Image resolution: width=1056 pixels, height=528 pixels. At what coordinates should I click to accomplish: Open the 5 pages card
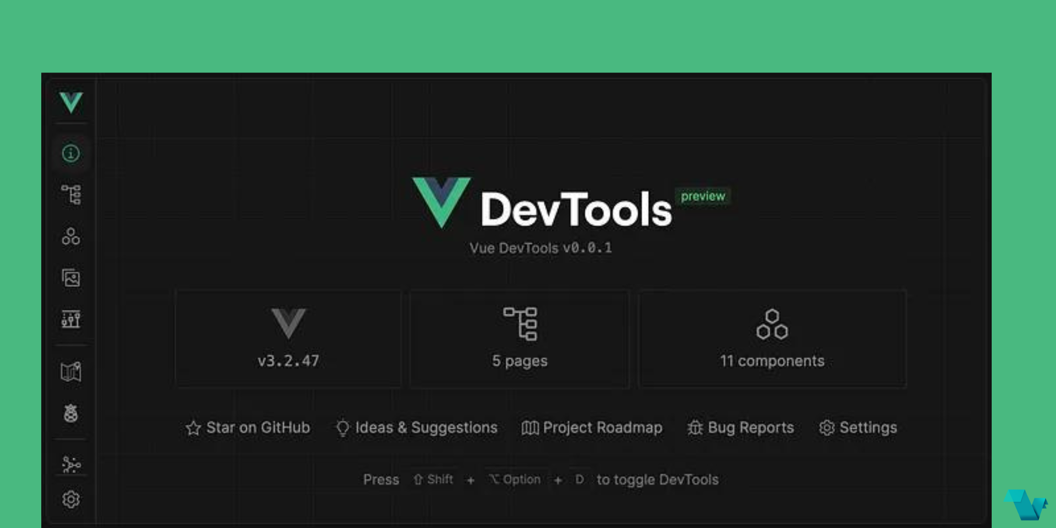[519, 338]
